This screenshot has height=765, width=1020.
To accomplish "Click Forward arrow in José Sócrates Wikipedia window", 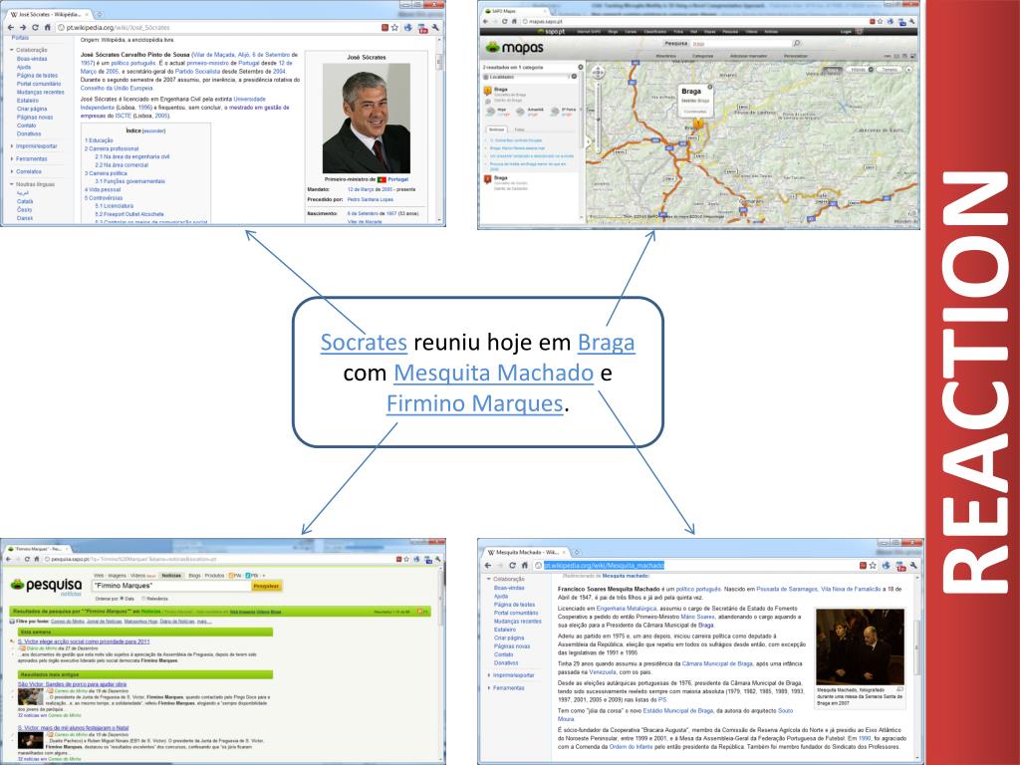I will click(x=23, y=28).
